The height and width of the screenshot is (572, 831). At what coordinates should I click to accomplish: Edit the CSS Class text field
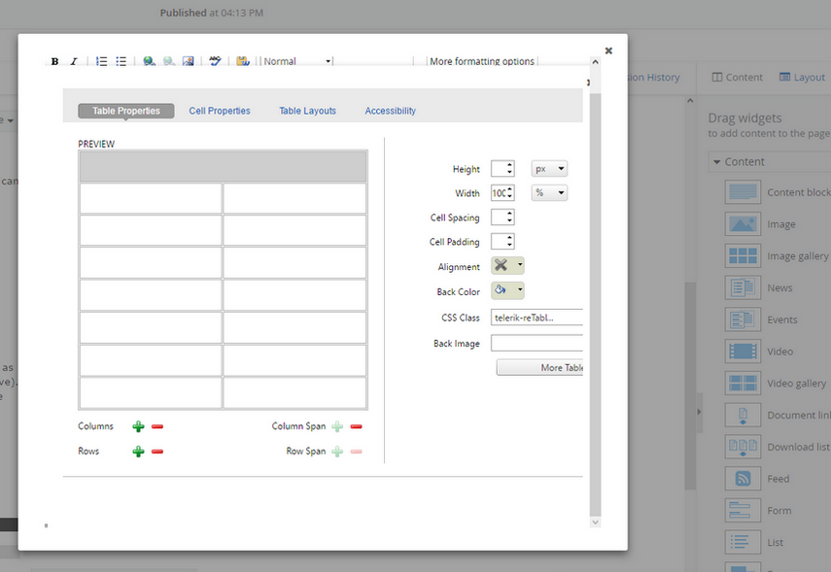[x=537, y=318]
